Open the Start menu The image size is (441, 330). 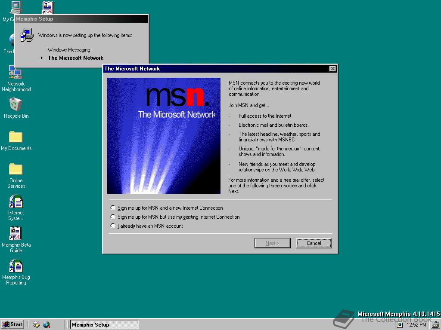coord(12,324)
